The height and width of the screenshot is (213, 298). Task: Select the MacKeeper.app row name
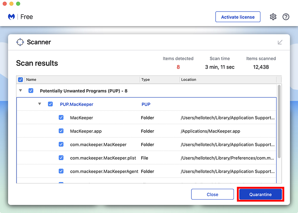click(x=86, y=131)
